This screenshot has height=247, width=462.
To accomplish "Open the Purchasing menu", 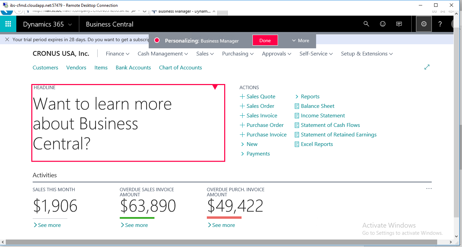I will tap(238, 54).
